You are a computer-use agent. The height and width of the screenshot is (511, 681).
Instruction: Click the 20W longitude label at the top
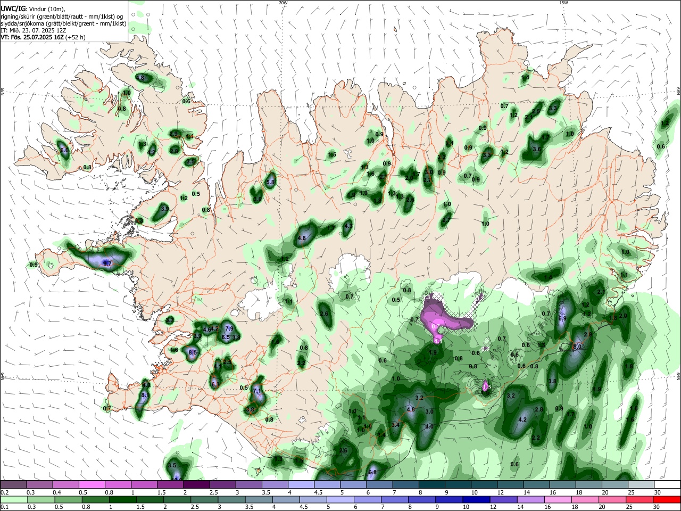[283, 3]
